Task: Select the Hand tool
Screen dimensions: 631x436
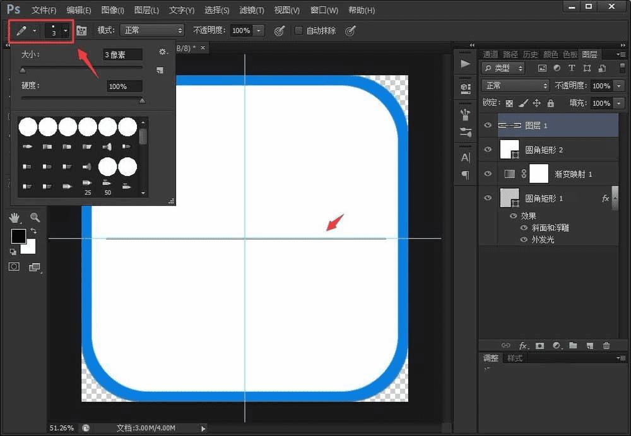Action: pyautogui.click(x=15, y=218)
